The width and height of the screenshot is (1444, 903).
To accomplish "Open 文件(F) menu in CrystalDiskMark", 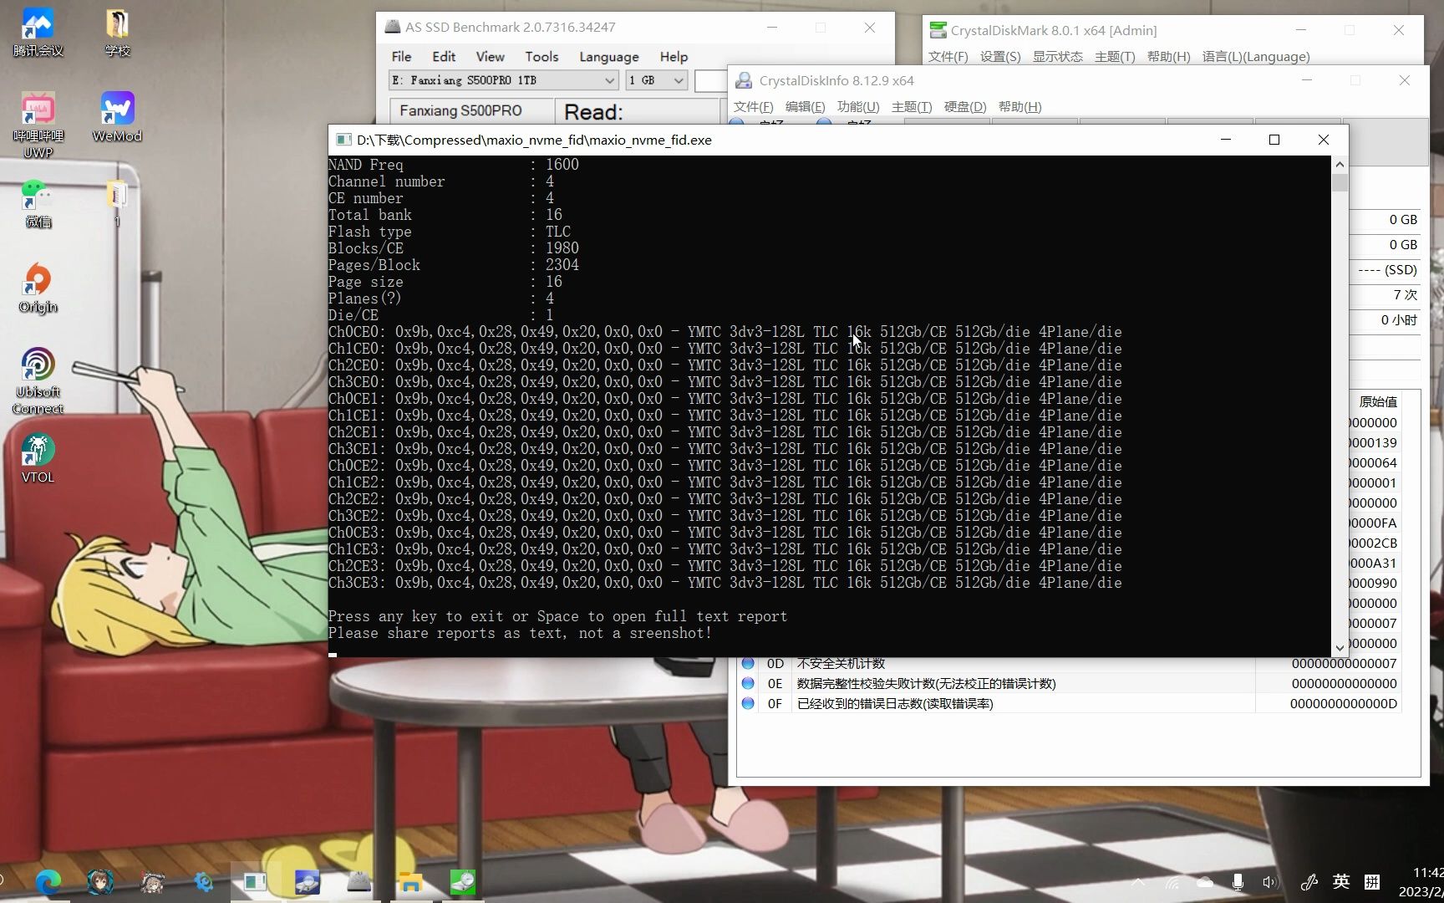I will 948,57.
